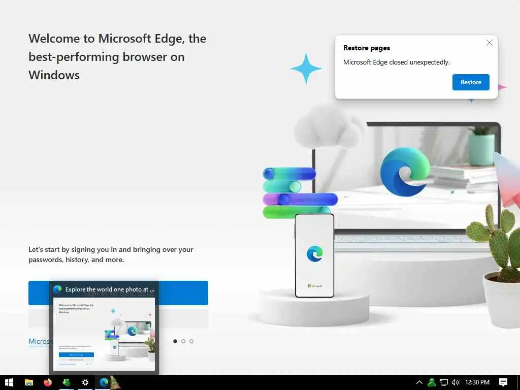Image resolution: width=520 pixels, height=390 pixels.
Task: Open the Windows Start menu
Action: [x=9, y=382]
